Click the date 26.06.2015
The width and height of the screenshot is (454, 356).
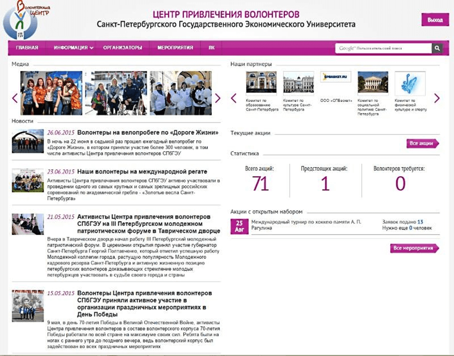[61, 133]
